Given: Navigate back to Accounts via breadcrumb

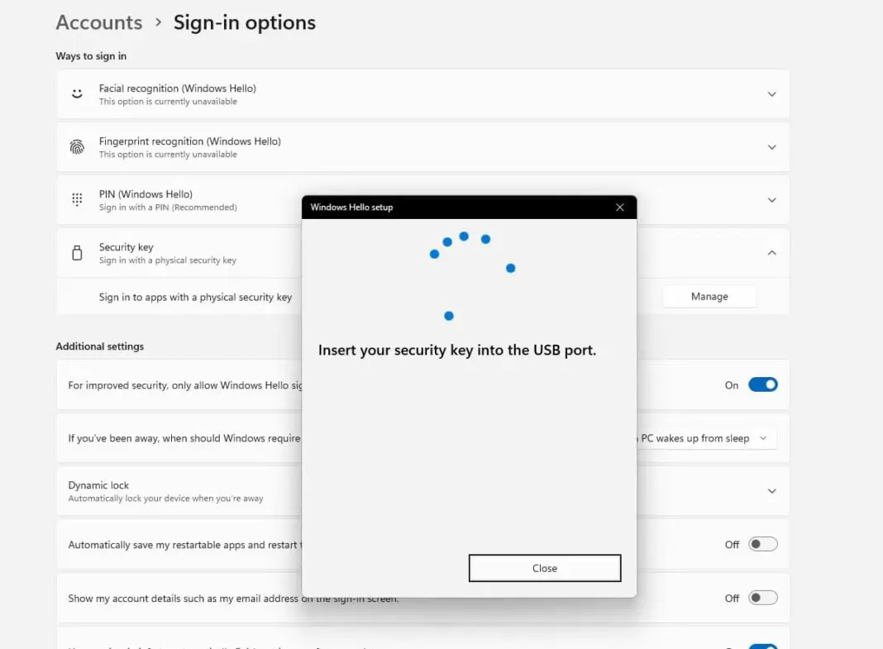Looking at the screenshot, I should click(98, 22).
